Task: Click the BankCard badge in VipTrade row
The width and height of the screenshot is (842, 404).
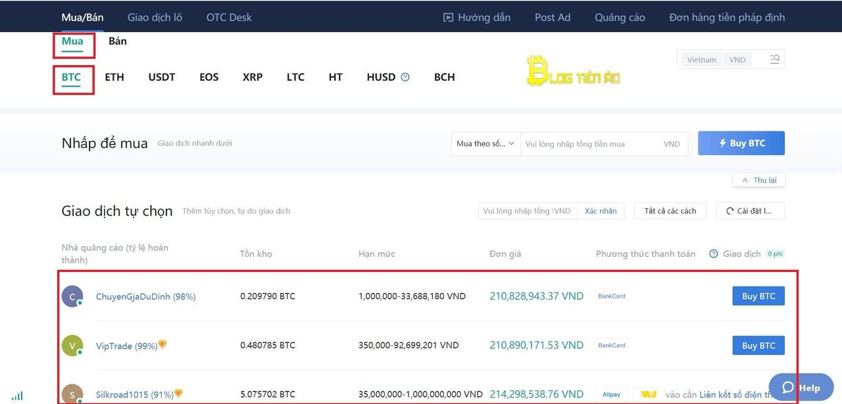Action: pyautogui.click(x=612, y=346)
